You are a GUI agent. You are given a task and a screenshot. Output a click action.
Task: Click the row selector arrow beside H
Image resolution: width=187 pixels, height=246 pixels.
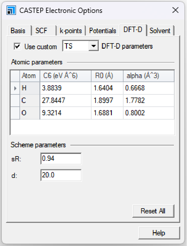(x=15, y=88)
